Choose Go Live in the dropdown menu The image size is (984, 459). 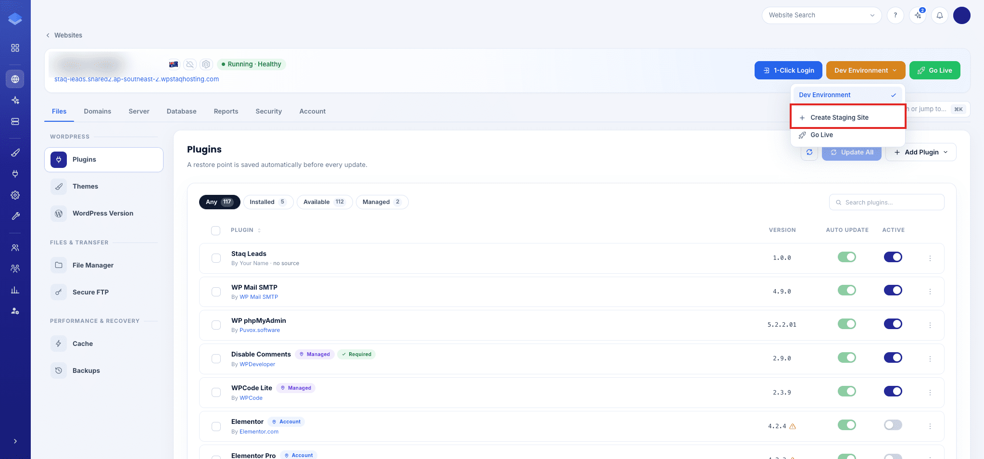848,135
